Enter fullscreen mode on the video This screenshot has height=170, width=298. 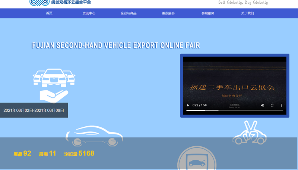[272, 105]
